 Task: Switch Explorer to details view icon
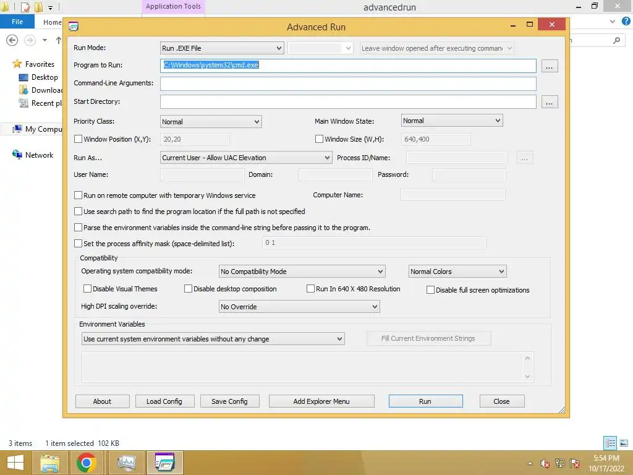coord(610,443)
